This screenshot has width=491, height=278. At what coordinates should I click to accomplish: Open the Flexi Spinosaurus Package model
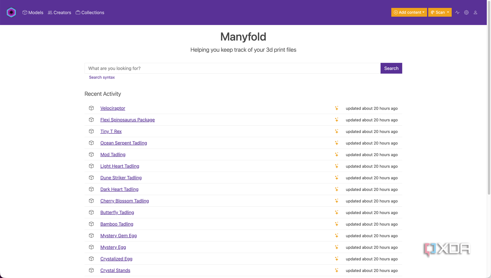pyautogui.click(x=128, y=120)
